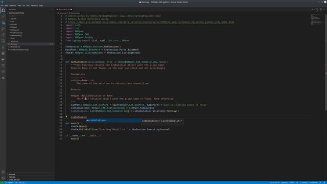Open the View menu

[x=19, y=6]
